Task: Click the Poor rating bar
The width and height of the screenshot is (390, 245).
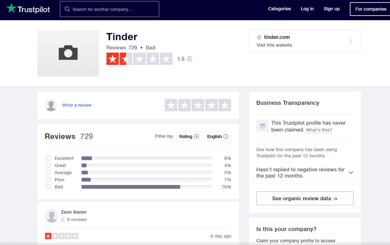Action: click(147, 179)
